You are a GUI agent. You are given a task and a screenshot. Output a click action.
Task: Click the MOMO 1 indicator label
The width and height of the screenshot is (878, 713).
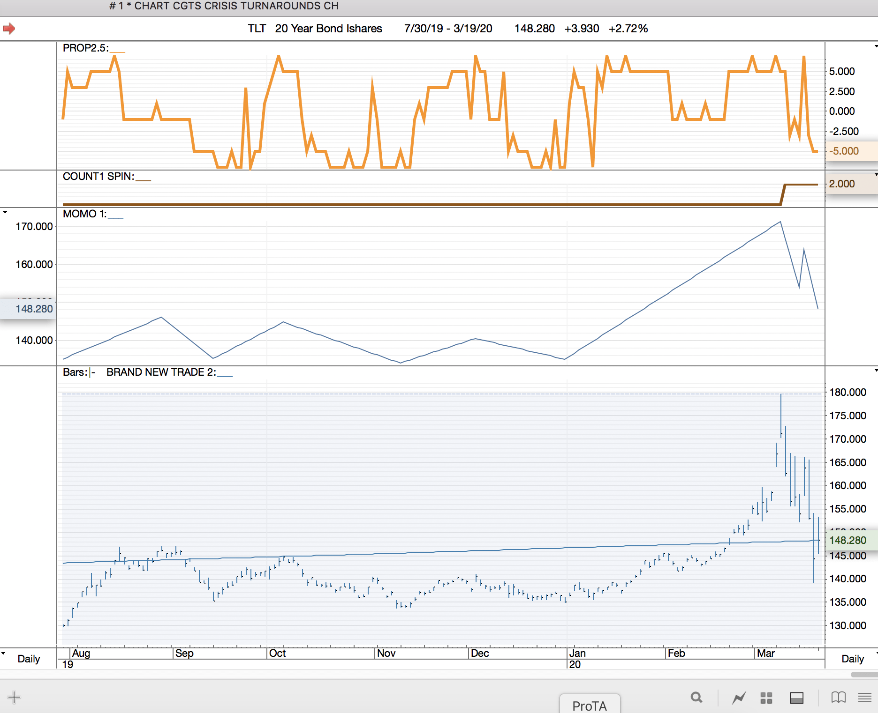pos(85,214)
